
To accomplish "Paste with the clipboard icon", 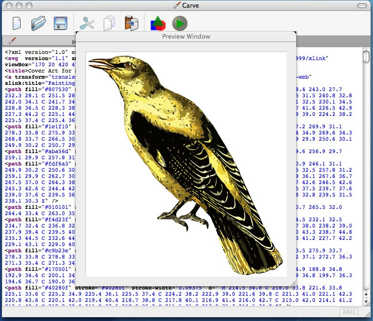I will click(x=131, y=23).
